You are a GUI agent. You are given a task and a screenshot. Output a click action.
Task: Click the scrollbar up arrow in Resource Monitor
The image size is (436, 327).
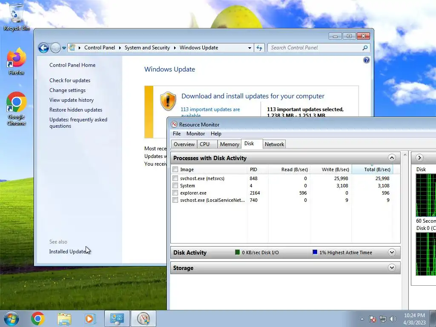point(405,155)
